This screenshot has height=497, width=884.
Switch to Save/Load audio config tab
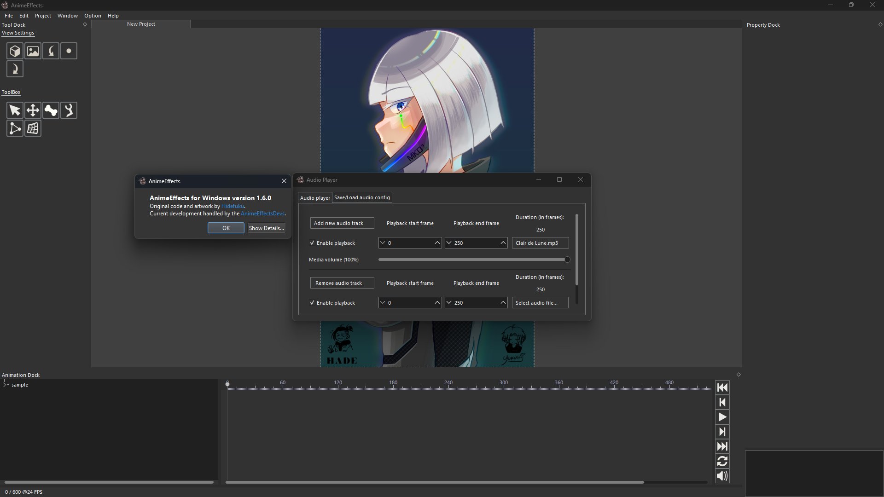tap(362, 197)
